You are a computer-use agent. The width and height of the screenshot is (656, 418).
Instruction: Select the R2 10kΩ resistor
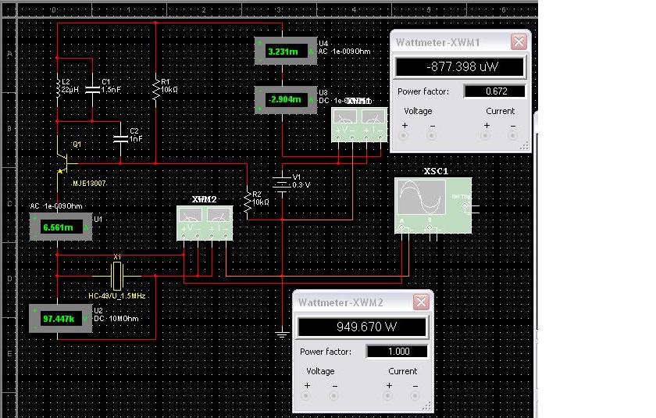click(x=247, y=202)
